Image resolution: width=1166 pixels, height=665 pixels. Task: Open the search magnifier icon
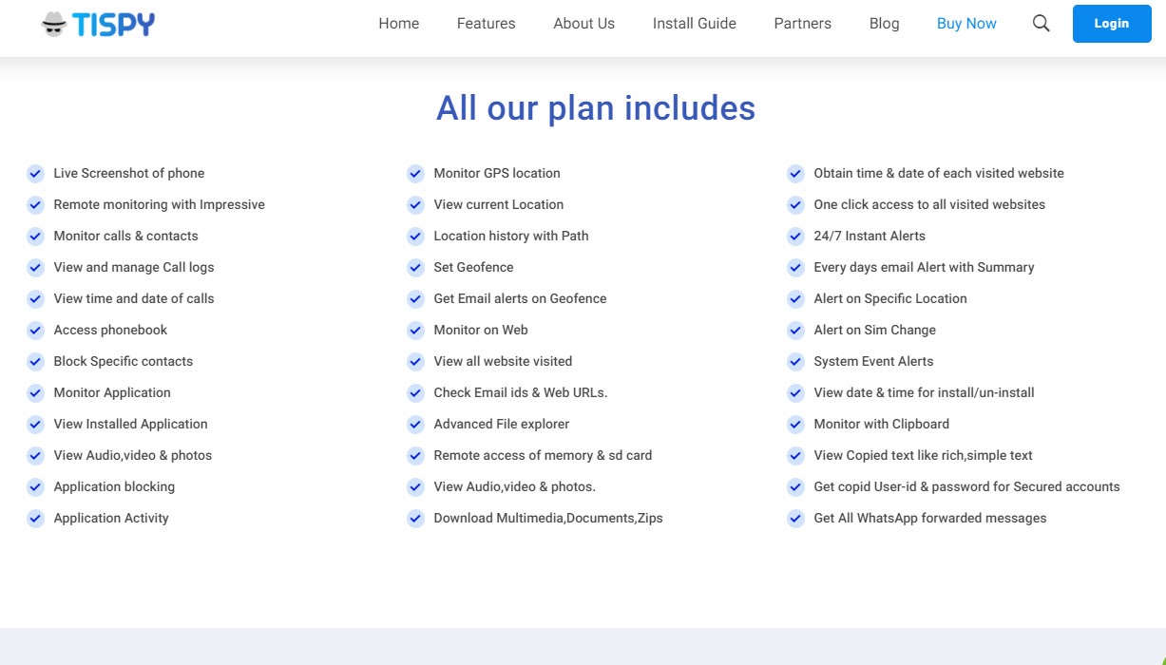tap(1041, 24)
